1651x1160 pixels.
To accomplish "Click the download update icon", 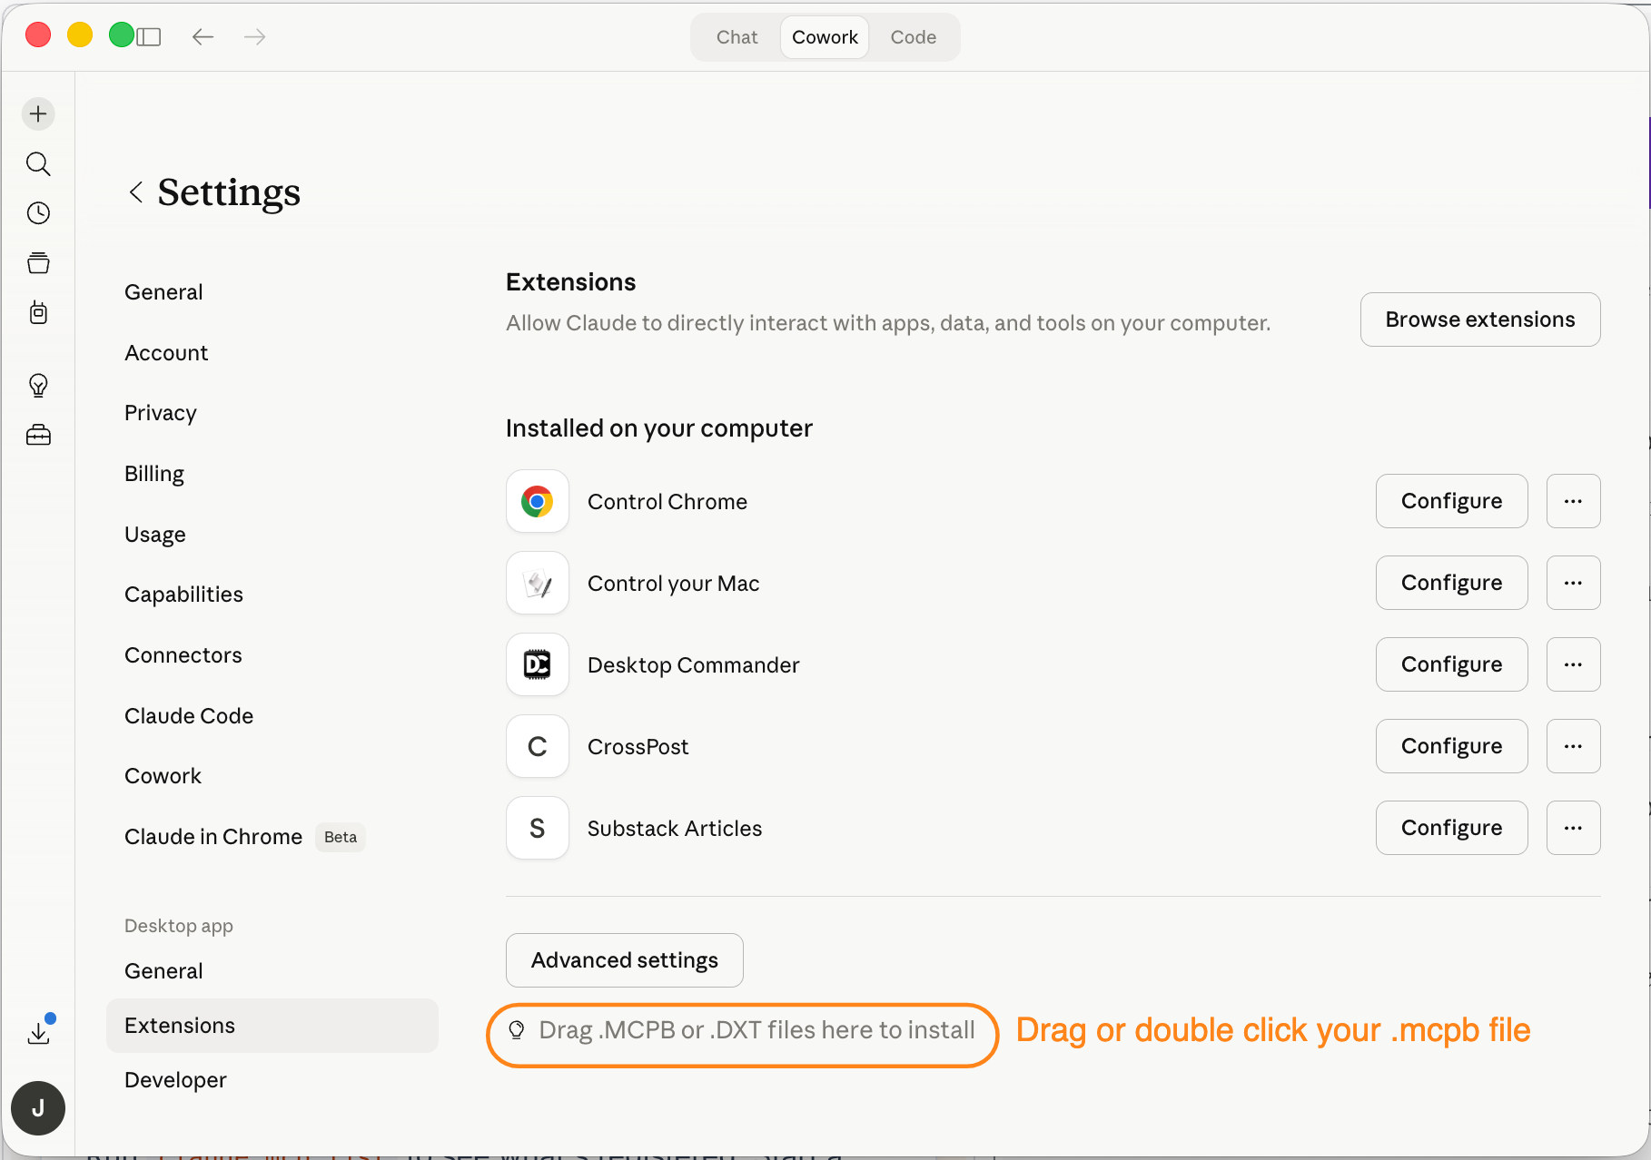I will [x=39, y=1032].
